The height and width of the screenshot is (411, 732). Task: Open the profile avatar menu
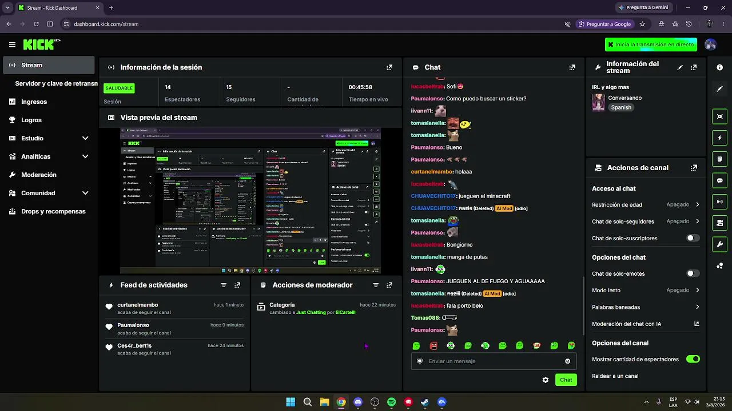pos(711,45)
